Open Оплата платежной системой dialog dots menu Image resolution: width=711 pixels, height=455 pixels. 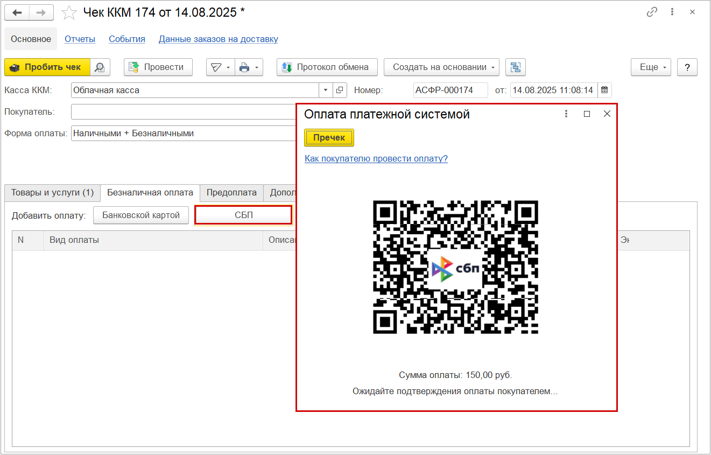coord(566,114)
